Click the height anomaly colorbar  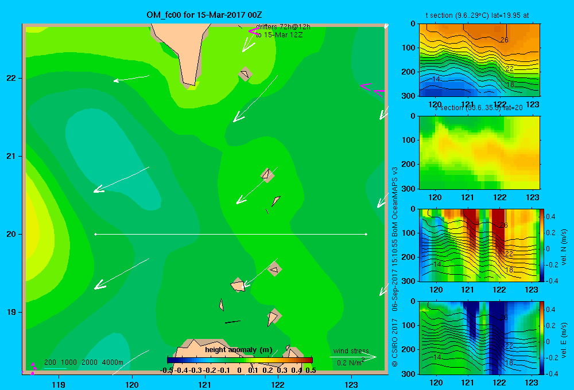pyautogui.click(x=240, y=360)
